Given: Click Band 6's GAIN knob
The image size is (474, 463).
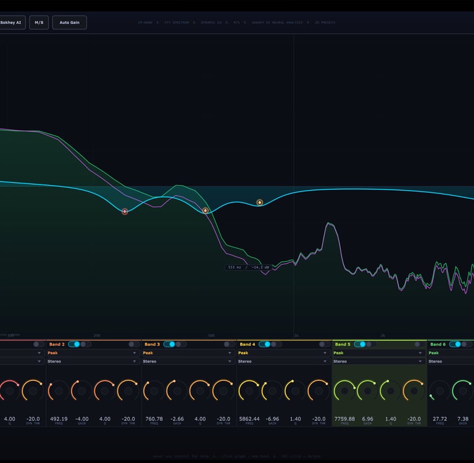Looking at the screenshot, I should click(x=462, y=391).
